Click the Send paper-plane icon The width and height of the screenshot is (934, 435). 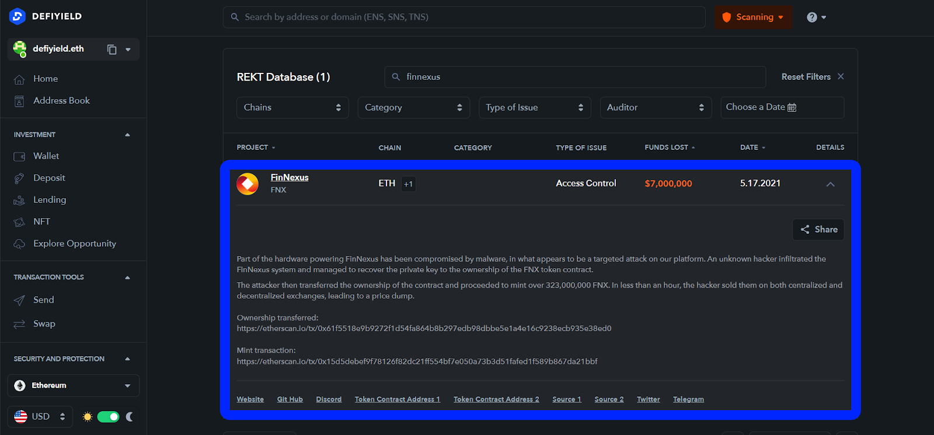pyautogui.click(x=19, y=300)
